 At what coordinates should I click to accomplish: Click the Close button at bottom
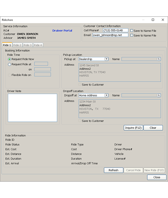[x=157, y=177]
